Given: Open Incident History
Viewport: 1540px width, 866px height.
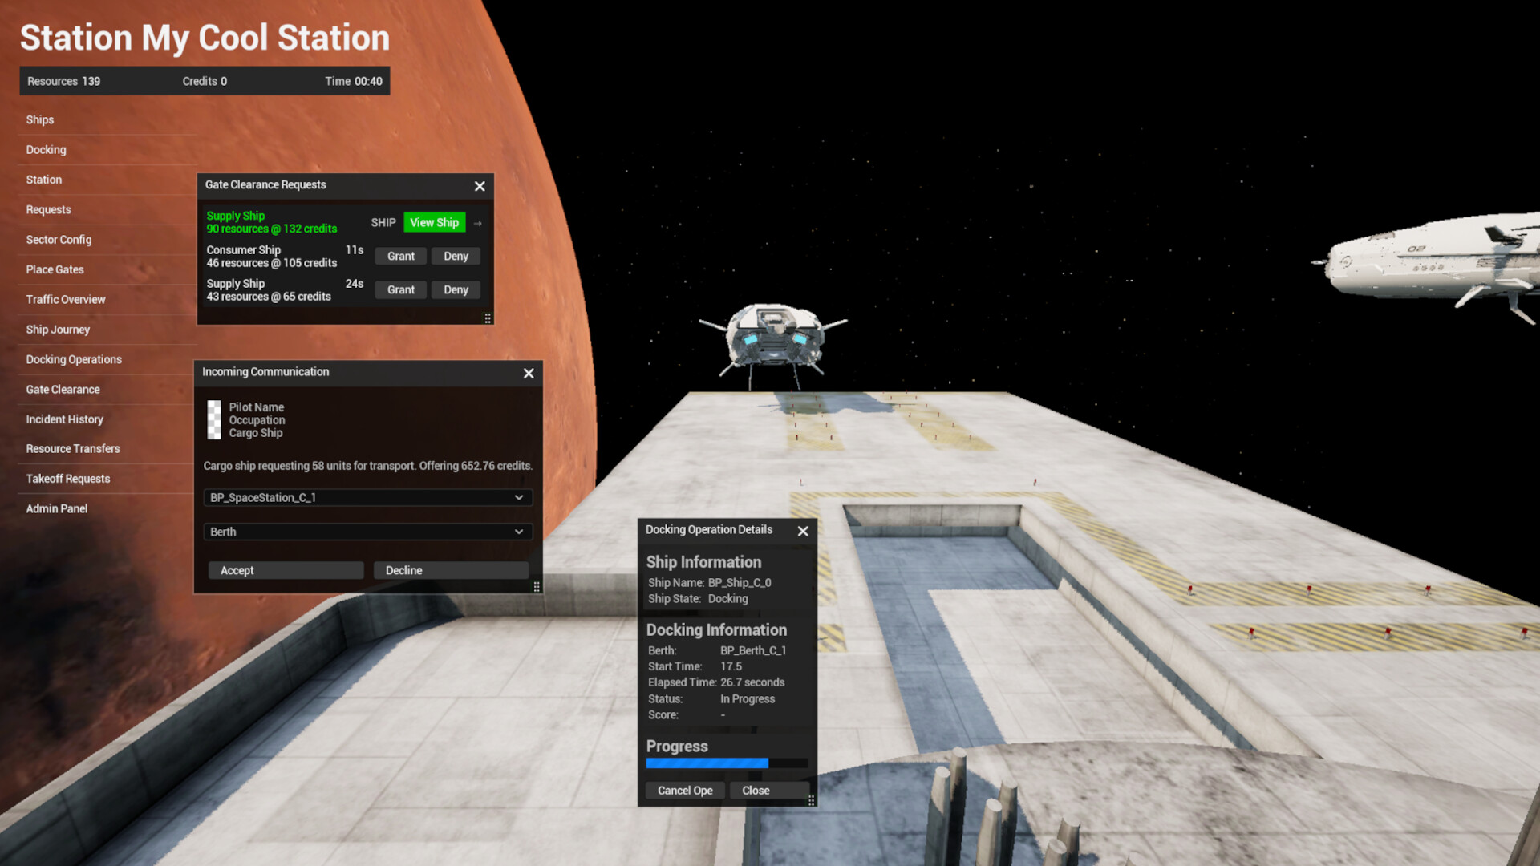Looking at the screenshot, I should (64, 419).
